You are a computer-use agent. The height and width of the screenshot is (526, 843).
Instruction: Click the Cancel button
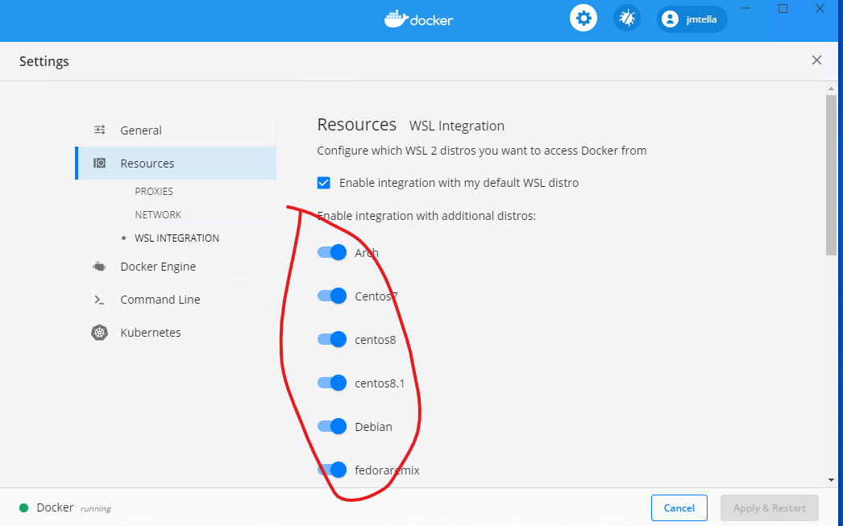(x=679, y=507)
